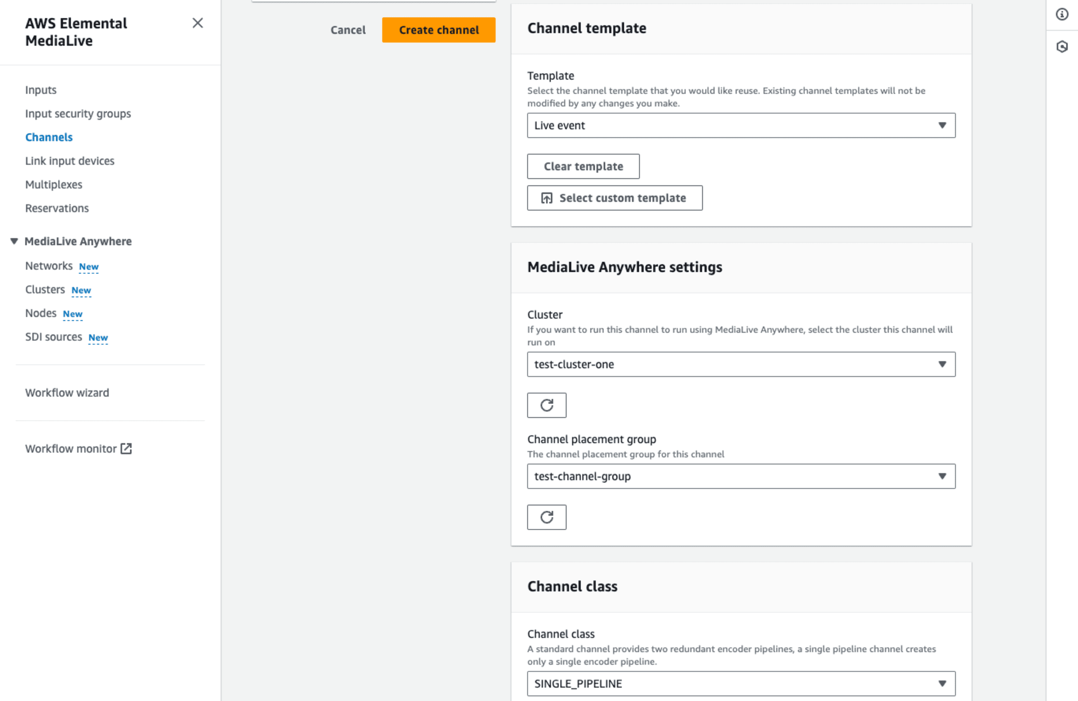1078x701 pixels.
Task: Refresh the Cluster list
Action: click(547, 405)
